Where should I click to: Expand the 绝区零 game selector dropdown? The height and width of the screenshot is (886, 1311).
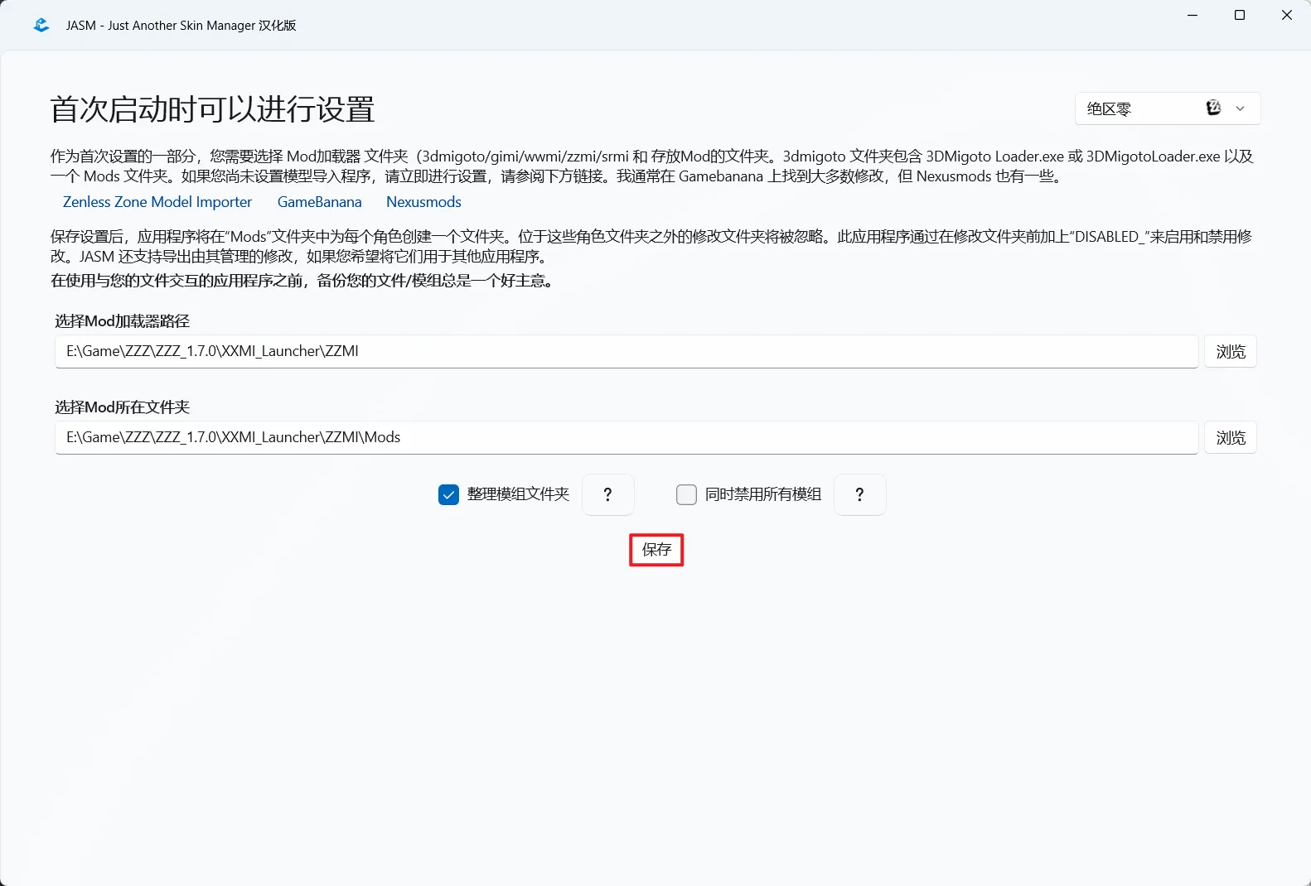pos(1168,108)
